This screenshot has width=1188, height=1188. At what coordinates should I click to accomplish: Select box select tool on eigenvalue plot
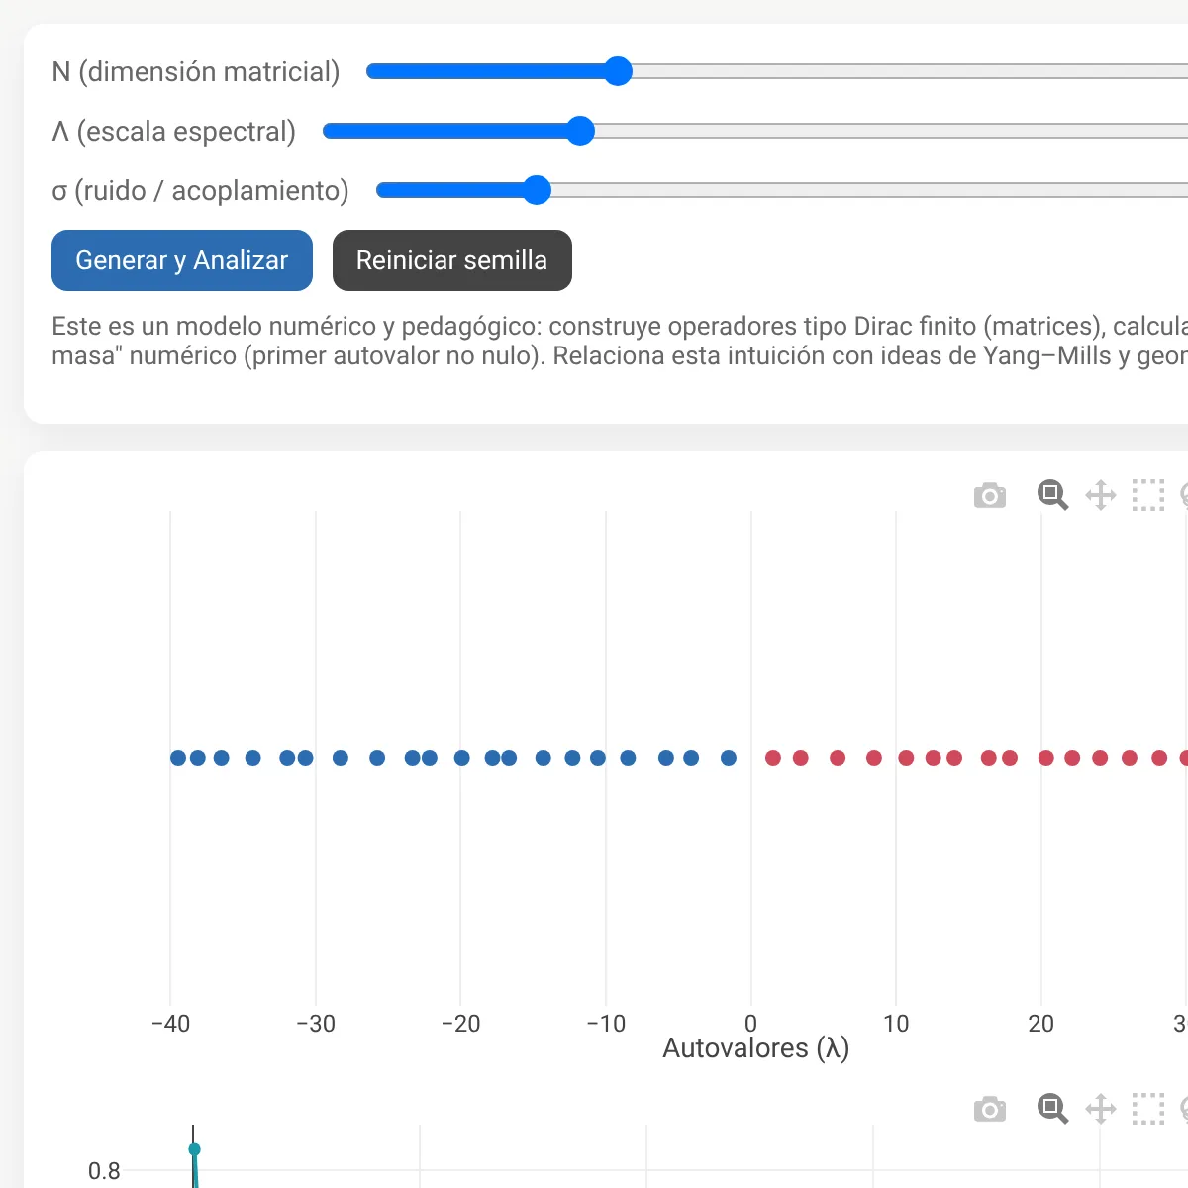(x=1148, y=495)
